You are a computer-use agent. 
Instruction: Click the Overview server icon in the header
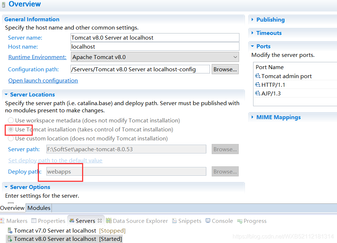[x=4, y=5]
